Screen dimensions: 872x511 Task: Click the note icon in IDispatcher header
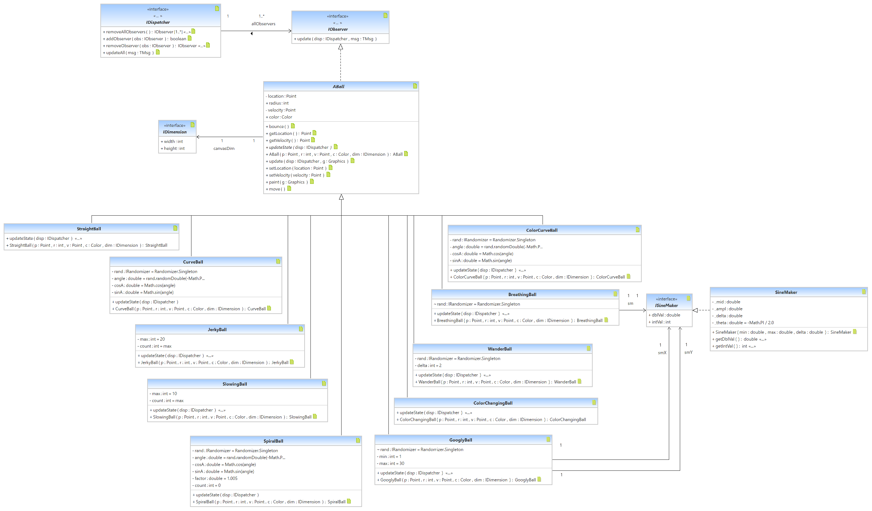click(217, 8)
